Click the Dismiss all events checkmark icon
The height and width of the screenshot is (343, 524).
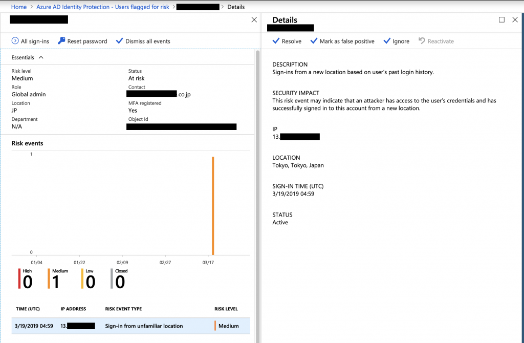(119, 41)
